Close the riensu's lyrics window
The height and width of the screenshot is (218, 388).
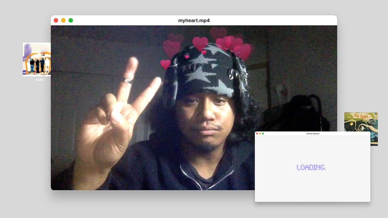point(257,134)
